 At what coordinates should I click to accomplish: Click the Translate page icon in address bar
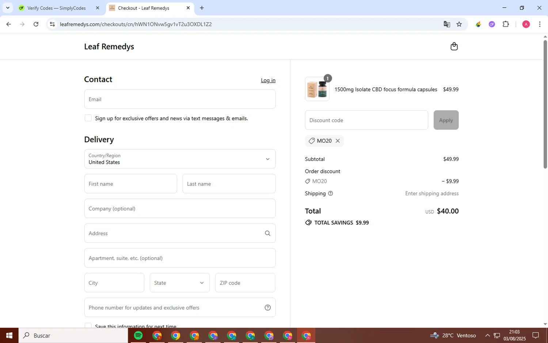click(x=447, y=24)
